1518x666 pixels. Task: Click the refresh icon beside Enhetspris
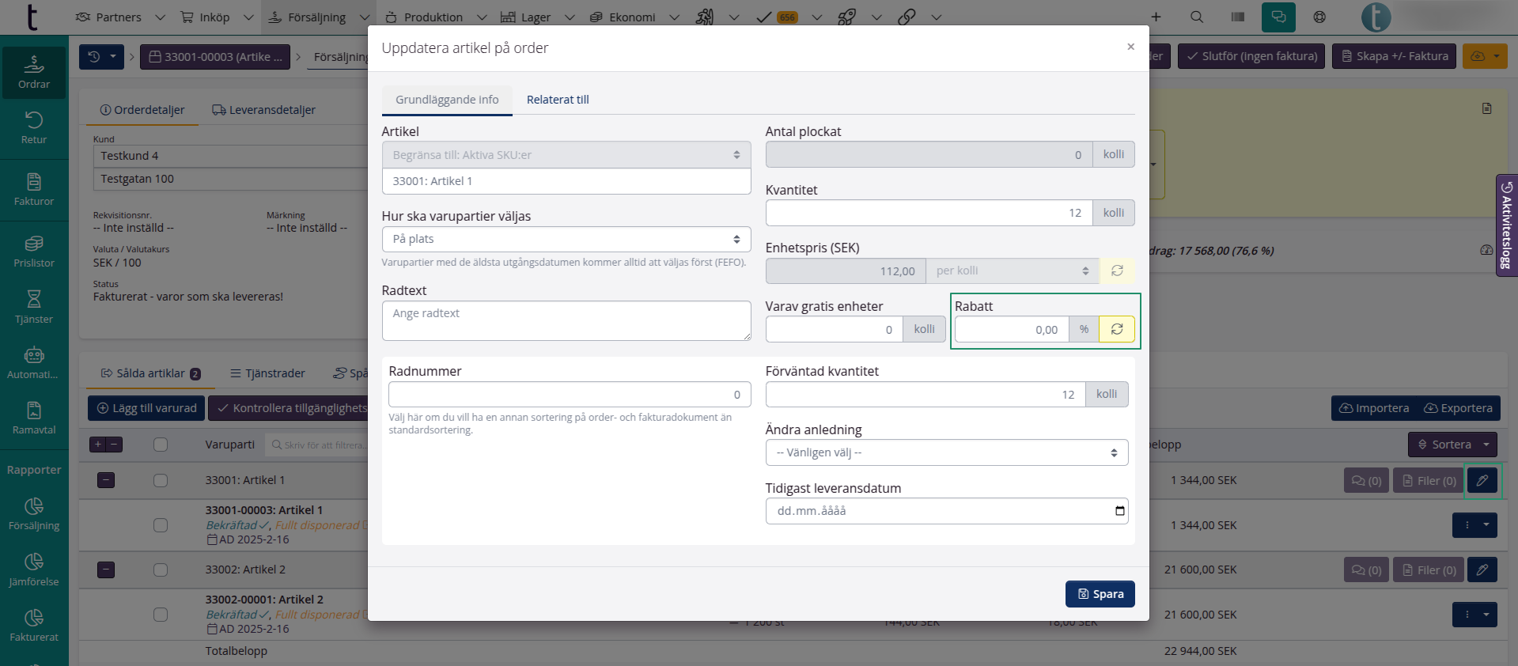pos(1116,271)
